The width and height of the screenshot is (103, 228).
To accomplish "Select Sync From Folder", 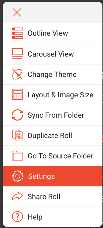I will 53,115.
